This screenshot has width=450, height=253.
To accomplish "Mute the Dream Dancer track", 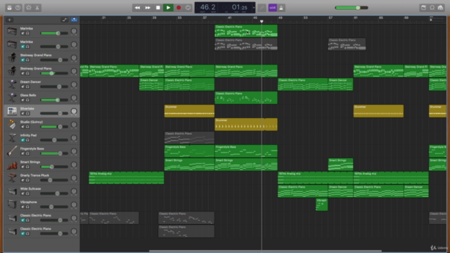I will [22, 86].
